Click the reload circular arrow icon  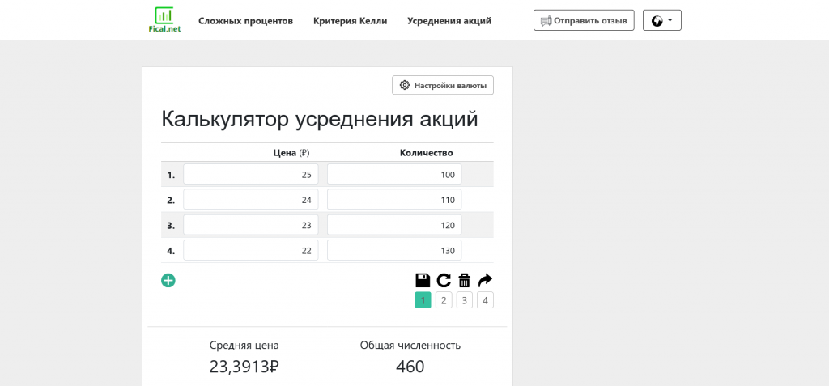point(444,280)
